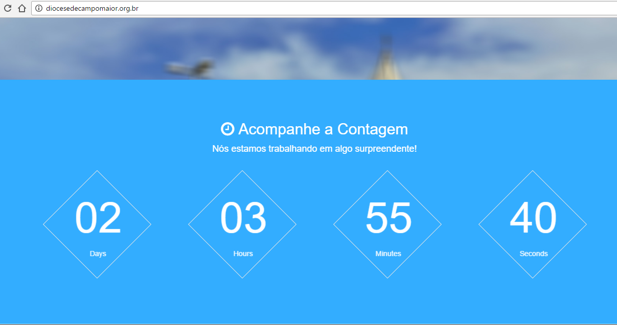Click the "Hours" label
Viewport: 617px width, 325px height.
tap(243, 253)
